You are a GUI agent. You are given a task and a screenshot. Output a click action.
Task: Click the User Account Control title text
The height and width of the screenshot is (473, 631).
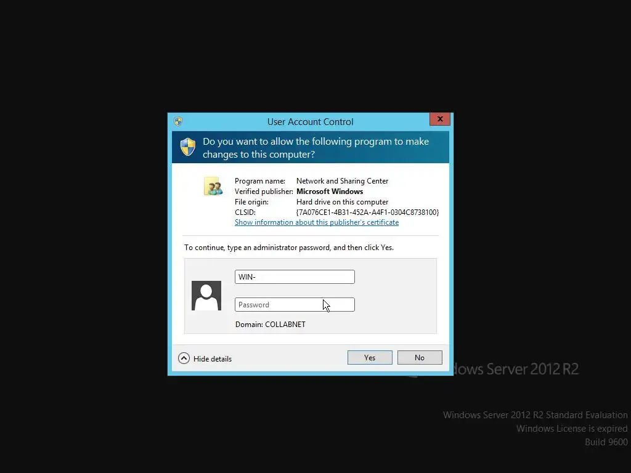pos(311,122)
